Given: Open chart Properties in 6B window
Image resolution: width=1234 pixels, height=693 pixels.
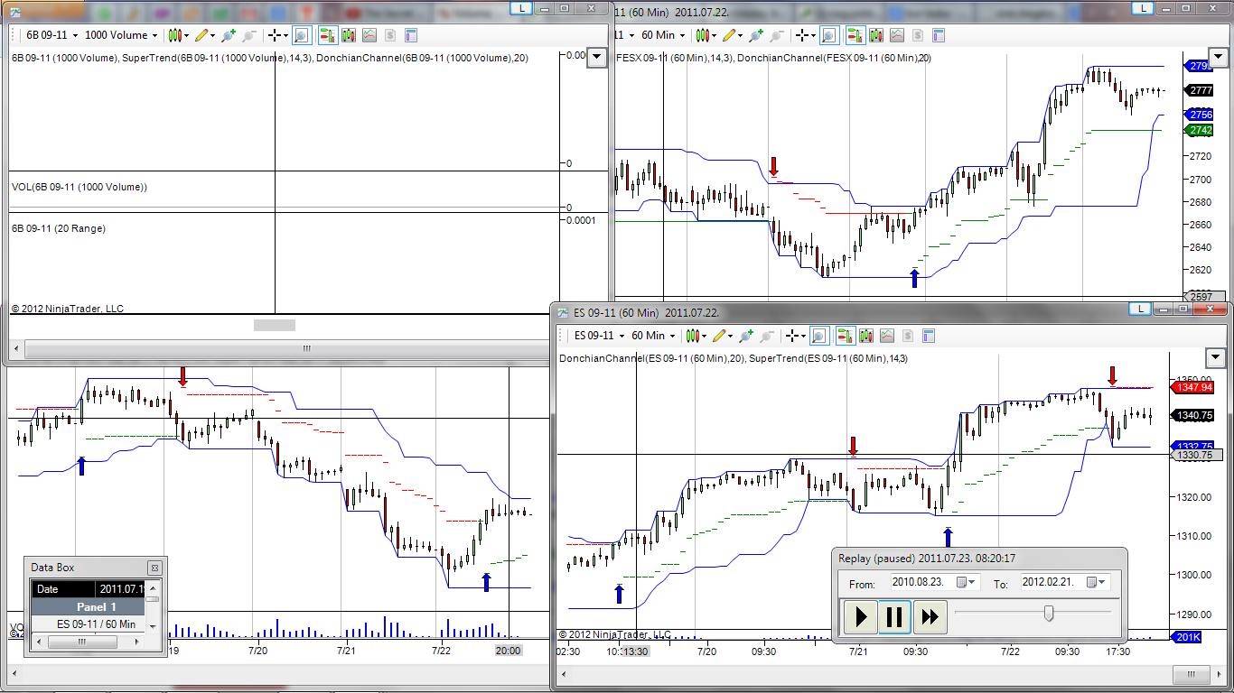Looking at the screenshot, I should click(411, 35).
